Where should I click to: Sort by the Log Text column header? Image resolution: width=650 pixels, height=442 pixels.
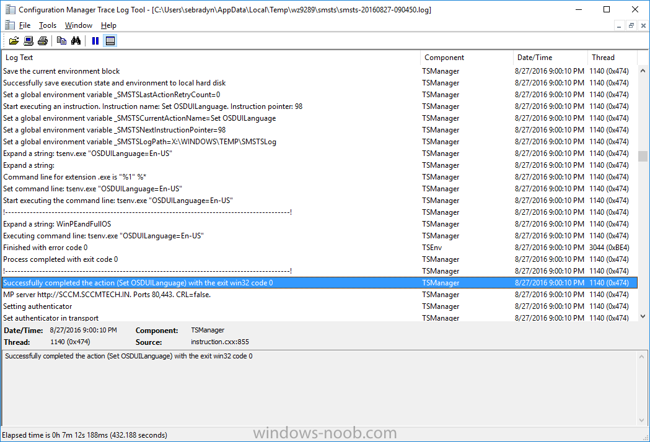pyautogui.click(x=211, y=58)
